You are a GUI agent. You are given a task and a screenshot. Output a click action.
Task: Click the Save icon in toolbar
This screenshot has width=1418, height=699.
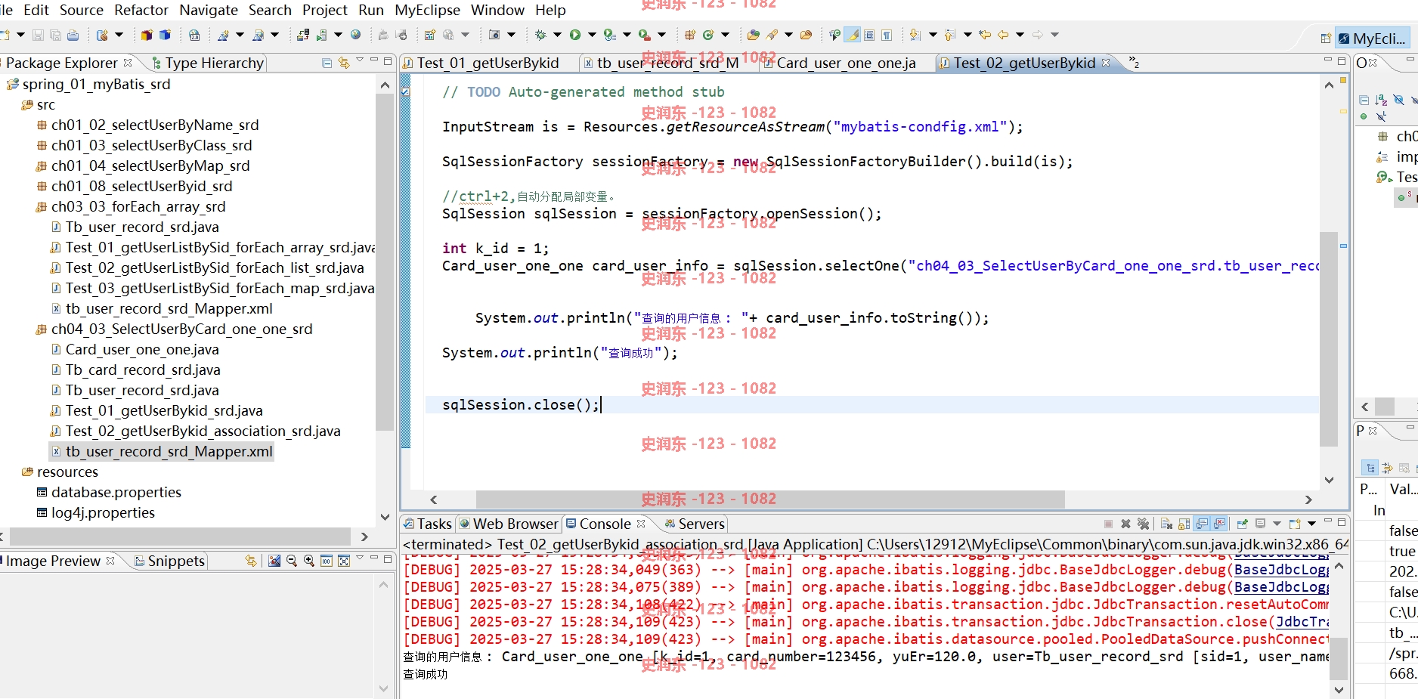click(38, 35)
